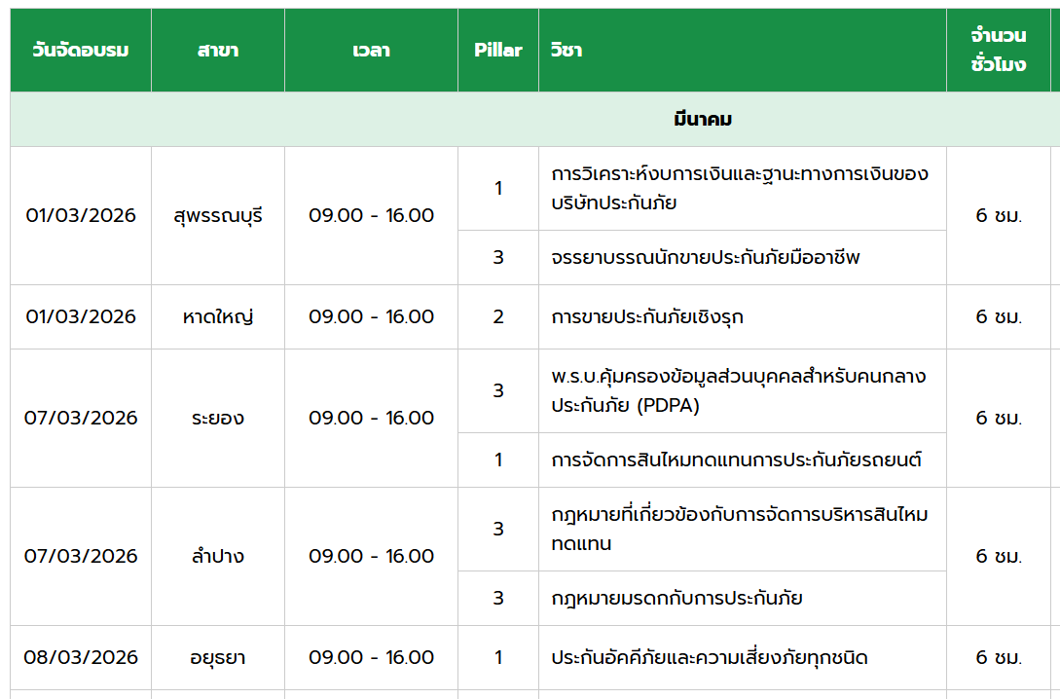The image size is (1060, 699).
Task: Click the Pillar 2 cell for หาดใหญ่
Action: [x=497, y=316]
